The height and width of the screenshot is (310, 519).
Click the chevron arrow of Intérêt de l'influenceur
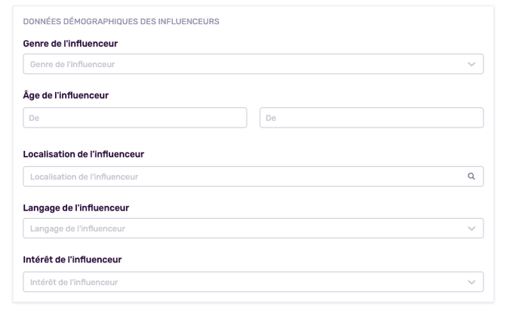pyautogui.click(x=471, y=282)
